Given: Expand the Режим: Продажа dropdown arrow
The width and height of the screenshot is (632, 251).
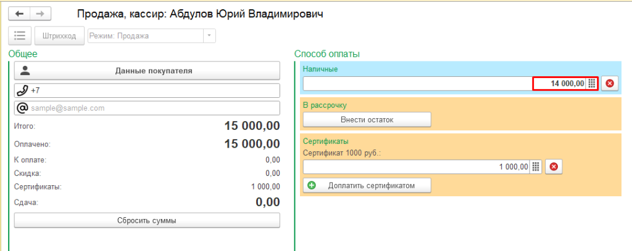Looking at the screenshot, I should pos(209,36).
